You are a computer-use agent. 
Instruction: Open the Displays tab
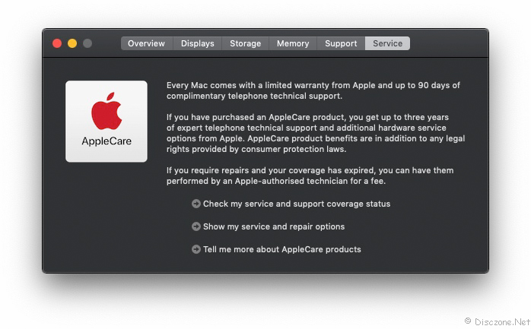[x=198, y=43]
